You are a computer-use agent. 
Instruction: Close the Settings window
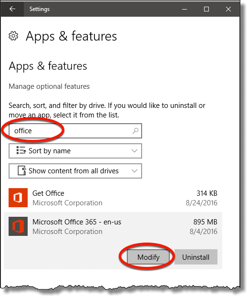(228, 9)
